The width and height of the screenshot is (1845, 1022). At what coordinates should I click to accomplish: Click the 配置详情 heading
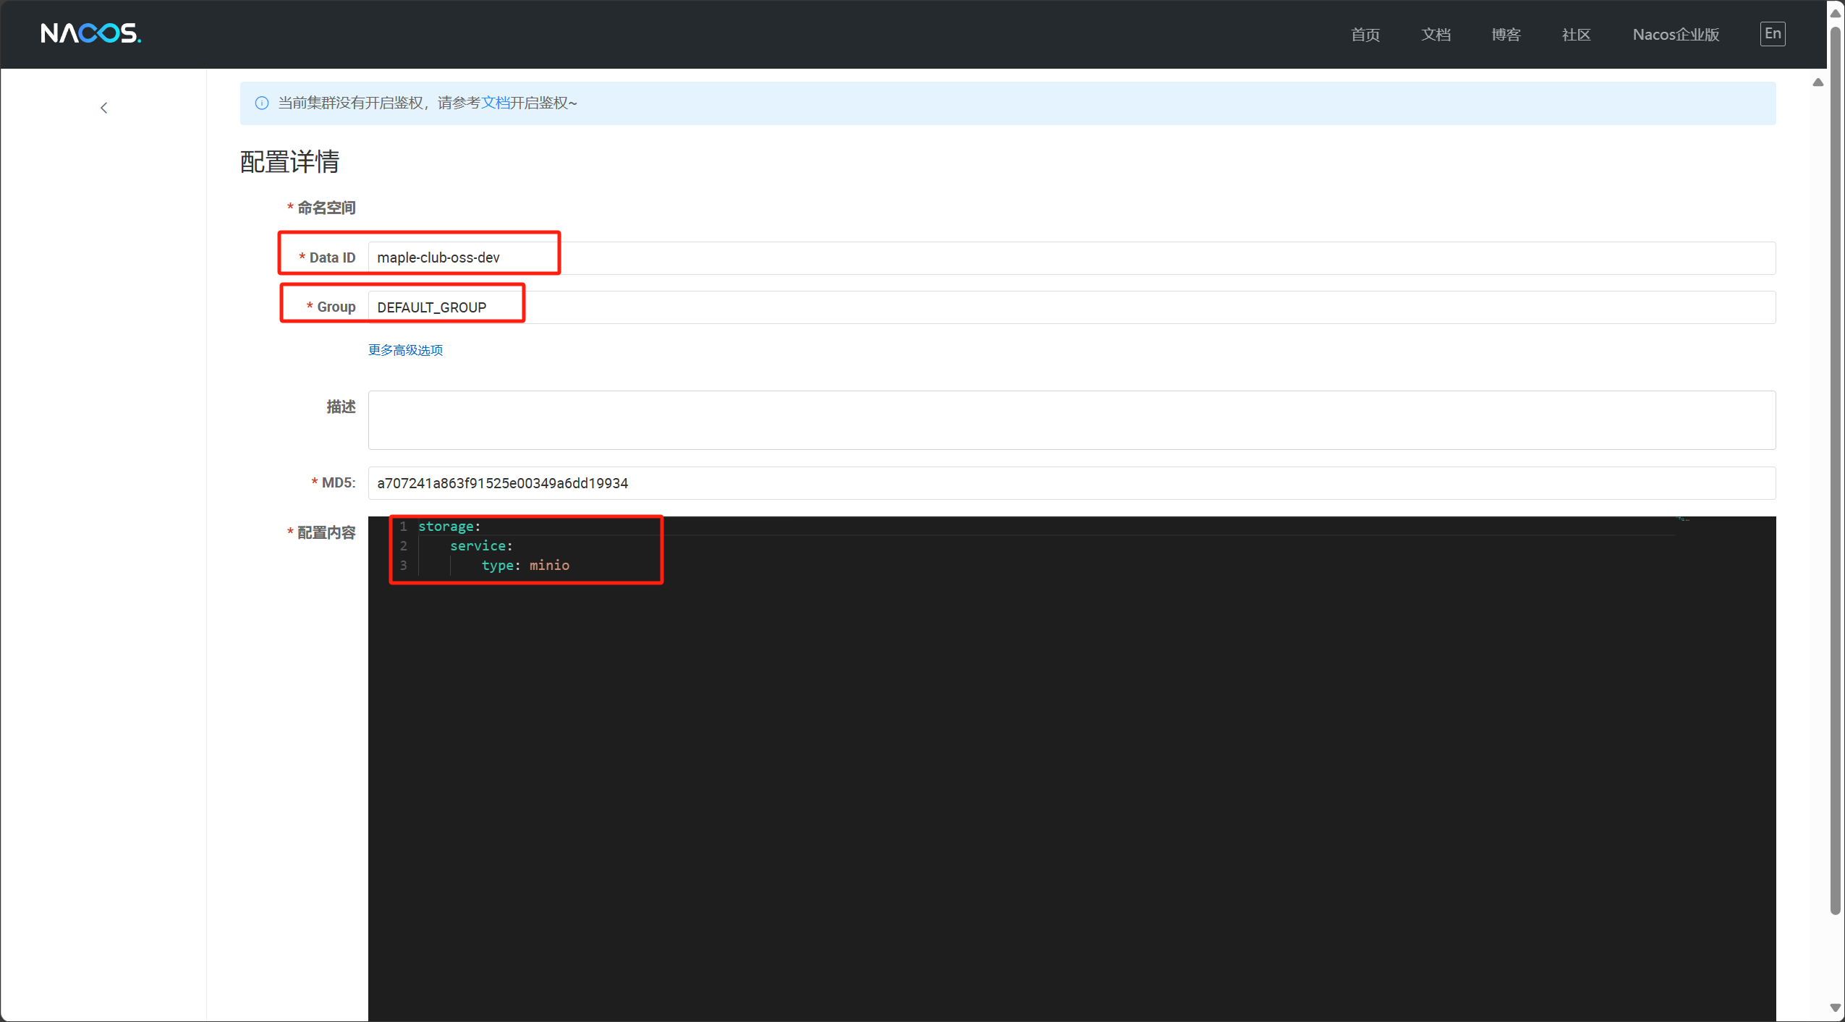pos(289,162)
